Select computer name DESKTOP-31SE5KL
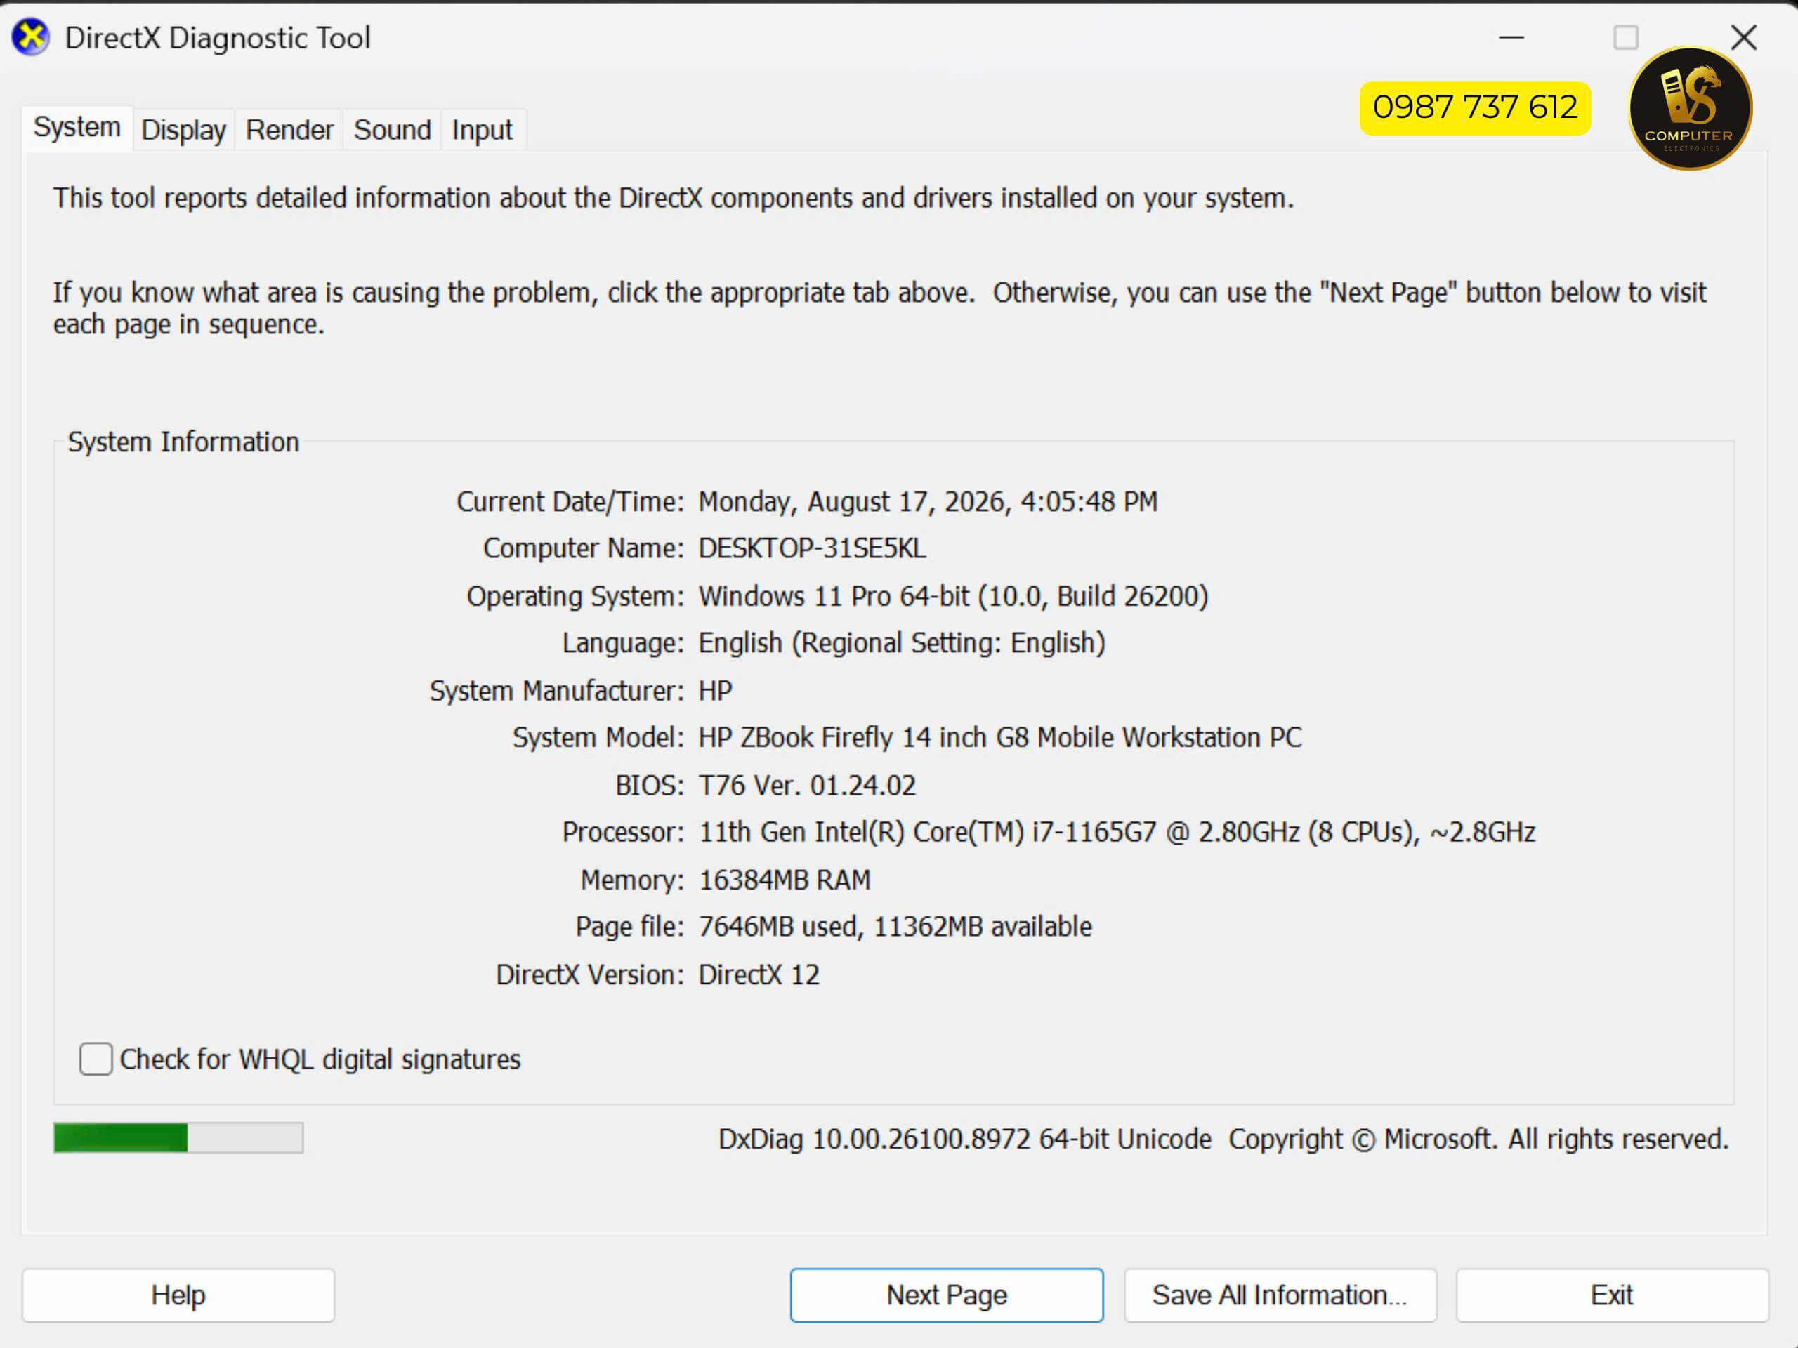This screenshot has width=1798, height=1348. [812, 548]
